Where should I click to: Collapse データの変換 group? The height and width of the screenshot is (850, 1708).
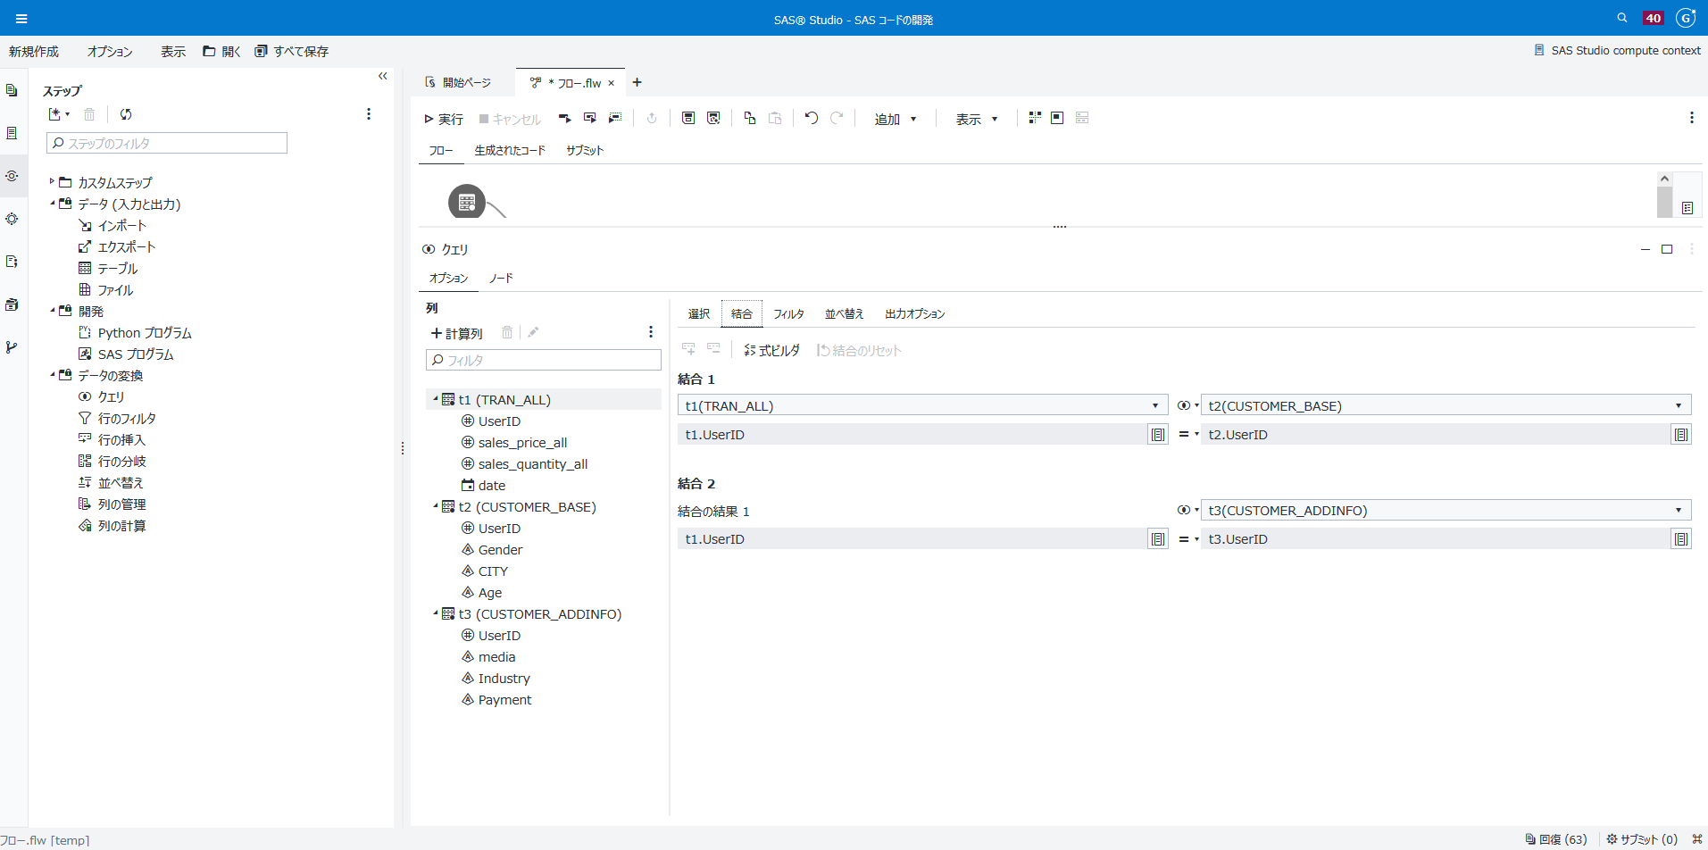pos(52,375)
